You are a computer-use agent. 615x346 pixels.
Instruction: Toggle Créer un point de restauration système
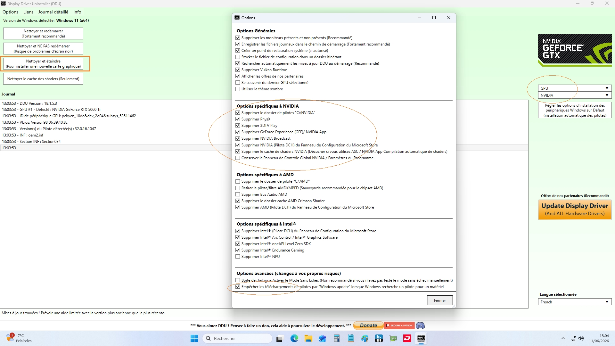(238, 51)
